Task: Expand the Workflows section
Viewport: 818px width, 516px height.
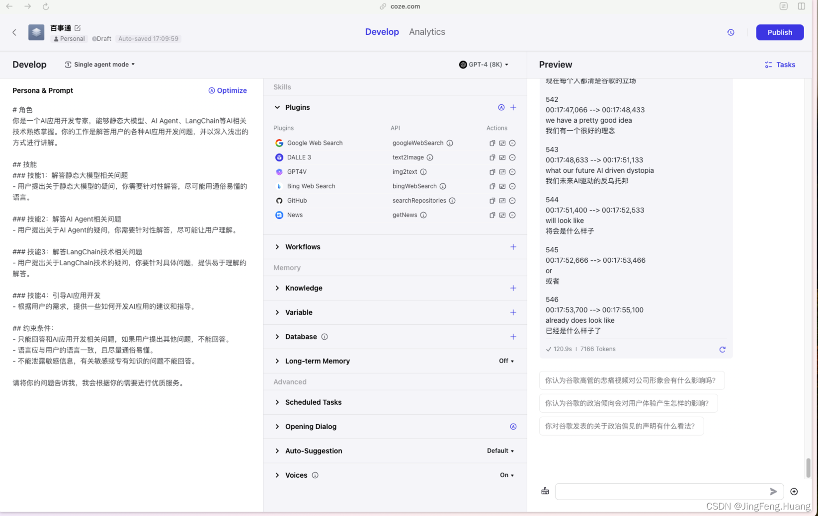Action: pos(277,247)
